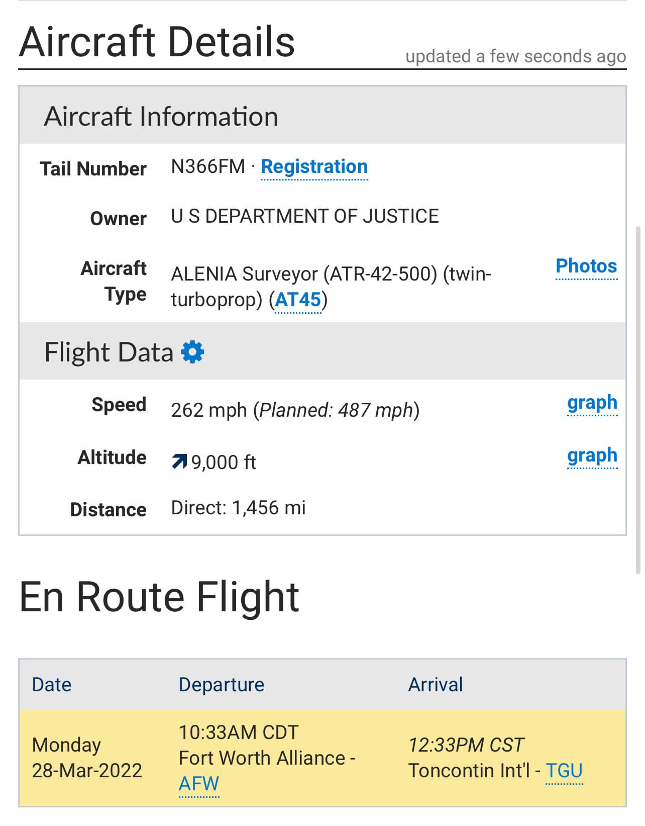The image size is (645, 826).
Task: Open the Registration link for N366FM
Action: [314, 166]
